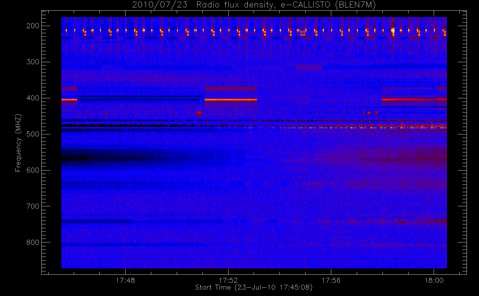479x296 pixels.
Task: Click the plot title '2010/07/23 Radio flux density, e-CALLISTO (BLEN7M)'
Action: (254, 5)
